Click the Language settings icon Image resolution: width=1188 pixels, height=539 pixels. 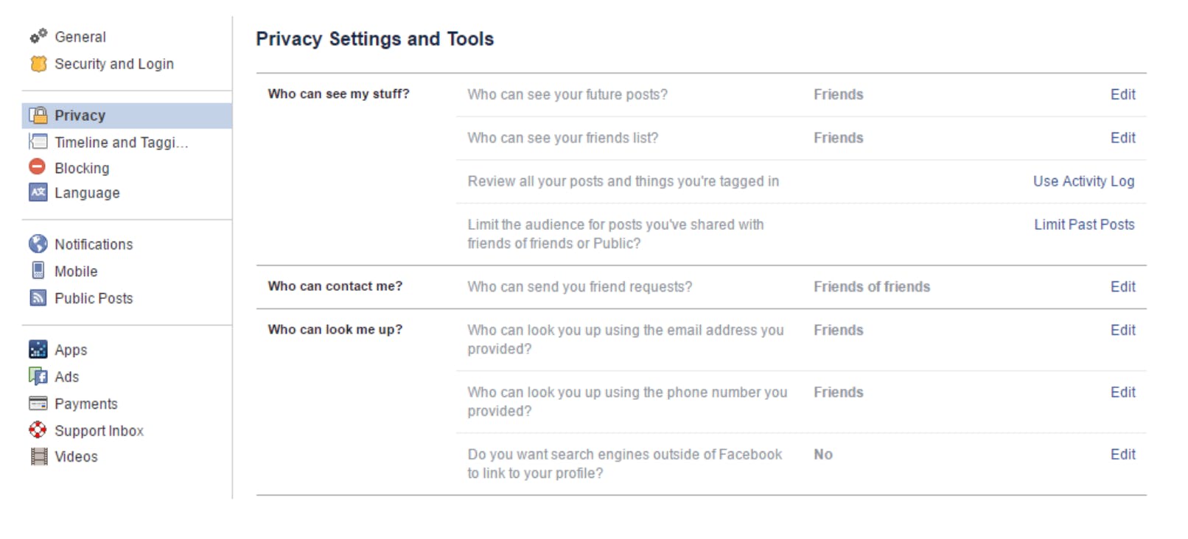38,192
